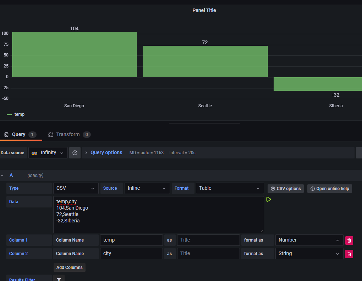Delete Column 2 with trash icon
The width and height of the screenshot is (362, 281).
(349, 254)
